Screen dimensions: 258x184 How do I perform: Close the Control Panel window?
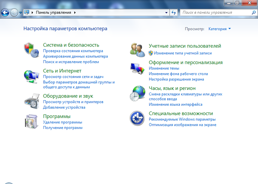[249, 3]
